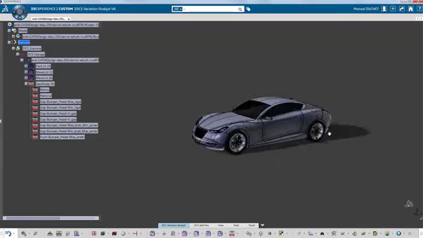423x238 pixels.
Task: Expand the action bar chevron after Touch
Action: point(262,225)
